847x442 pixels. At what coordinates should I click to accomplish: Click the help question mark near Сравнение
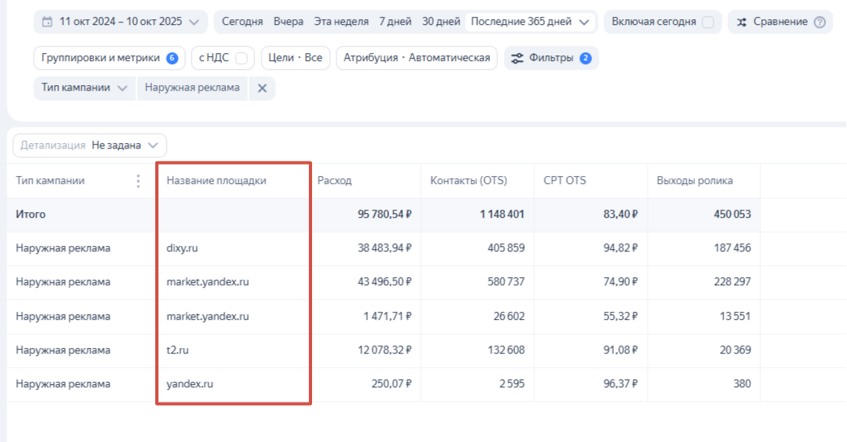(x=820, y=22)
